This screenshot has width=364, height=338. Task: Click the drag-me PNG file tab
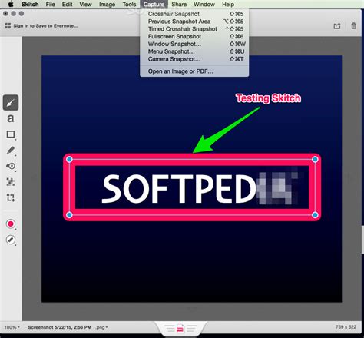click(x=180, y=328)
